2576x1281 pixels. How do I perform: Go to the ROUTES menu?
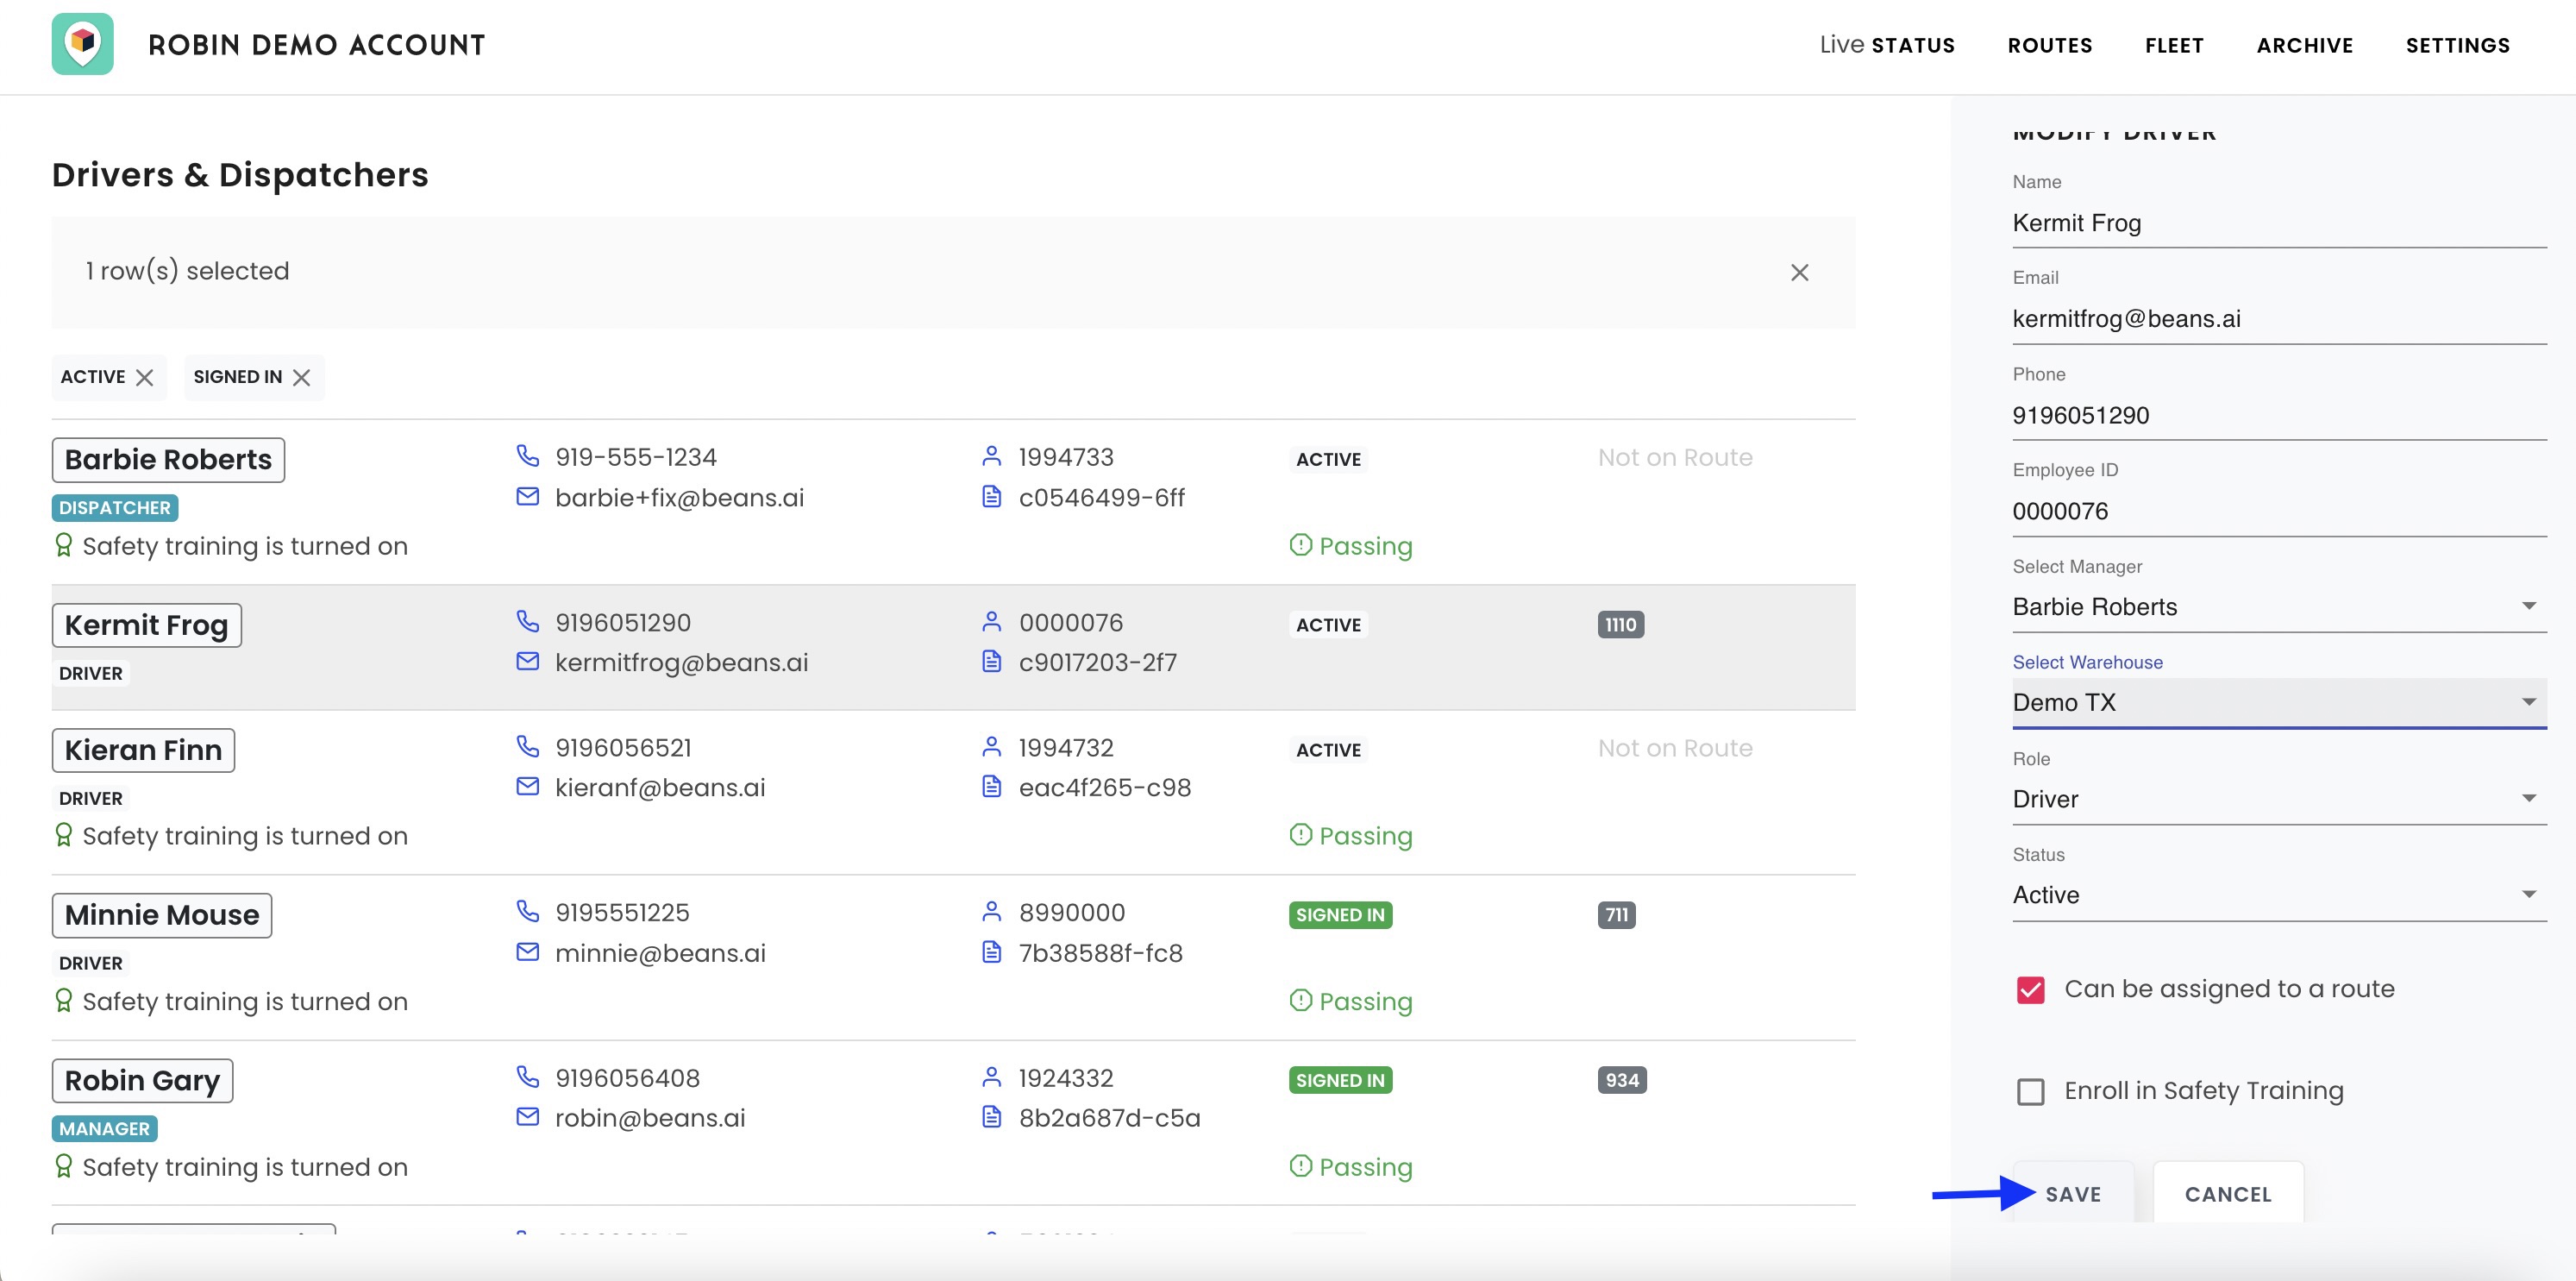tap(2049, 45)
